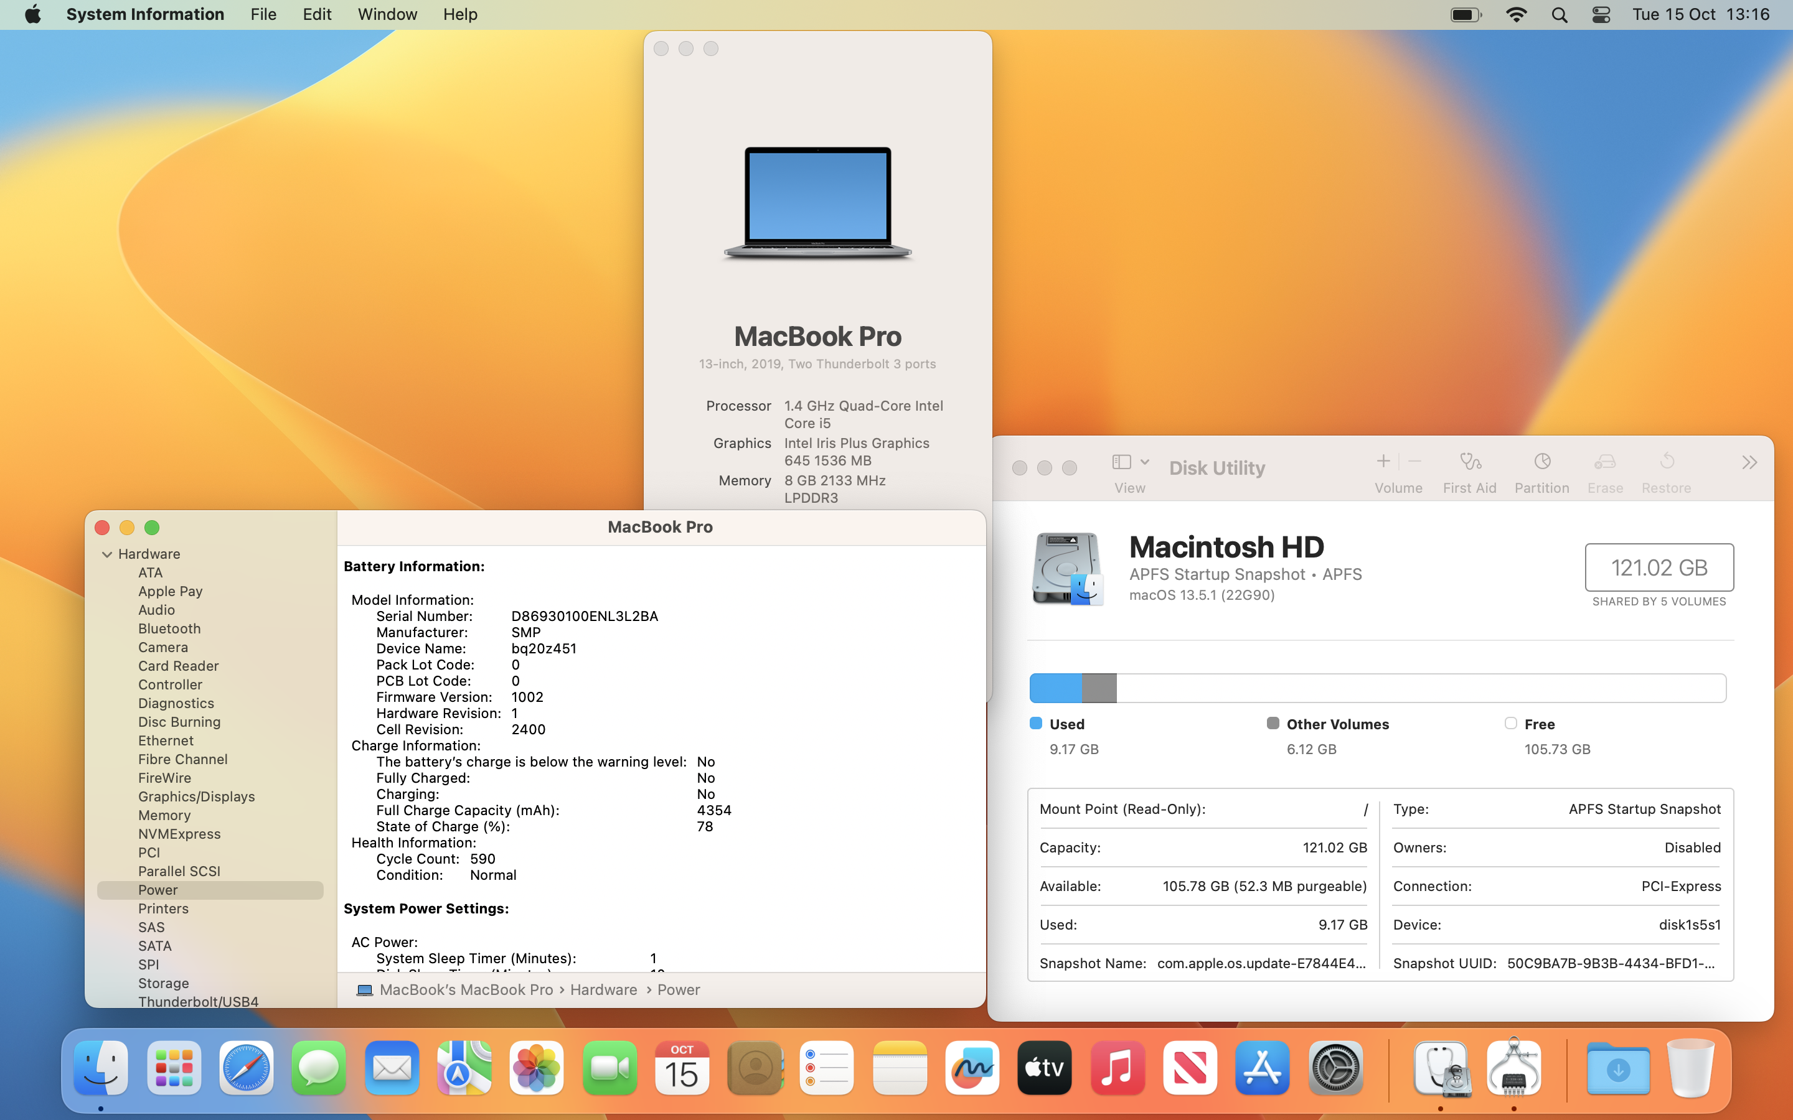The height and width of the screenshot is (1120, 1793).
Task: Open Control Center in menu bar
Action: [x=1601, y=15]
